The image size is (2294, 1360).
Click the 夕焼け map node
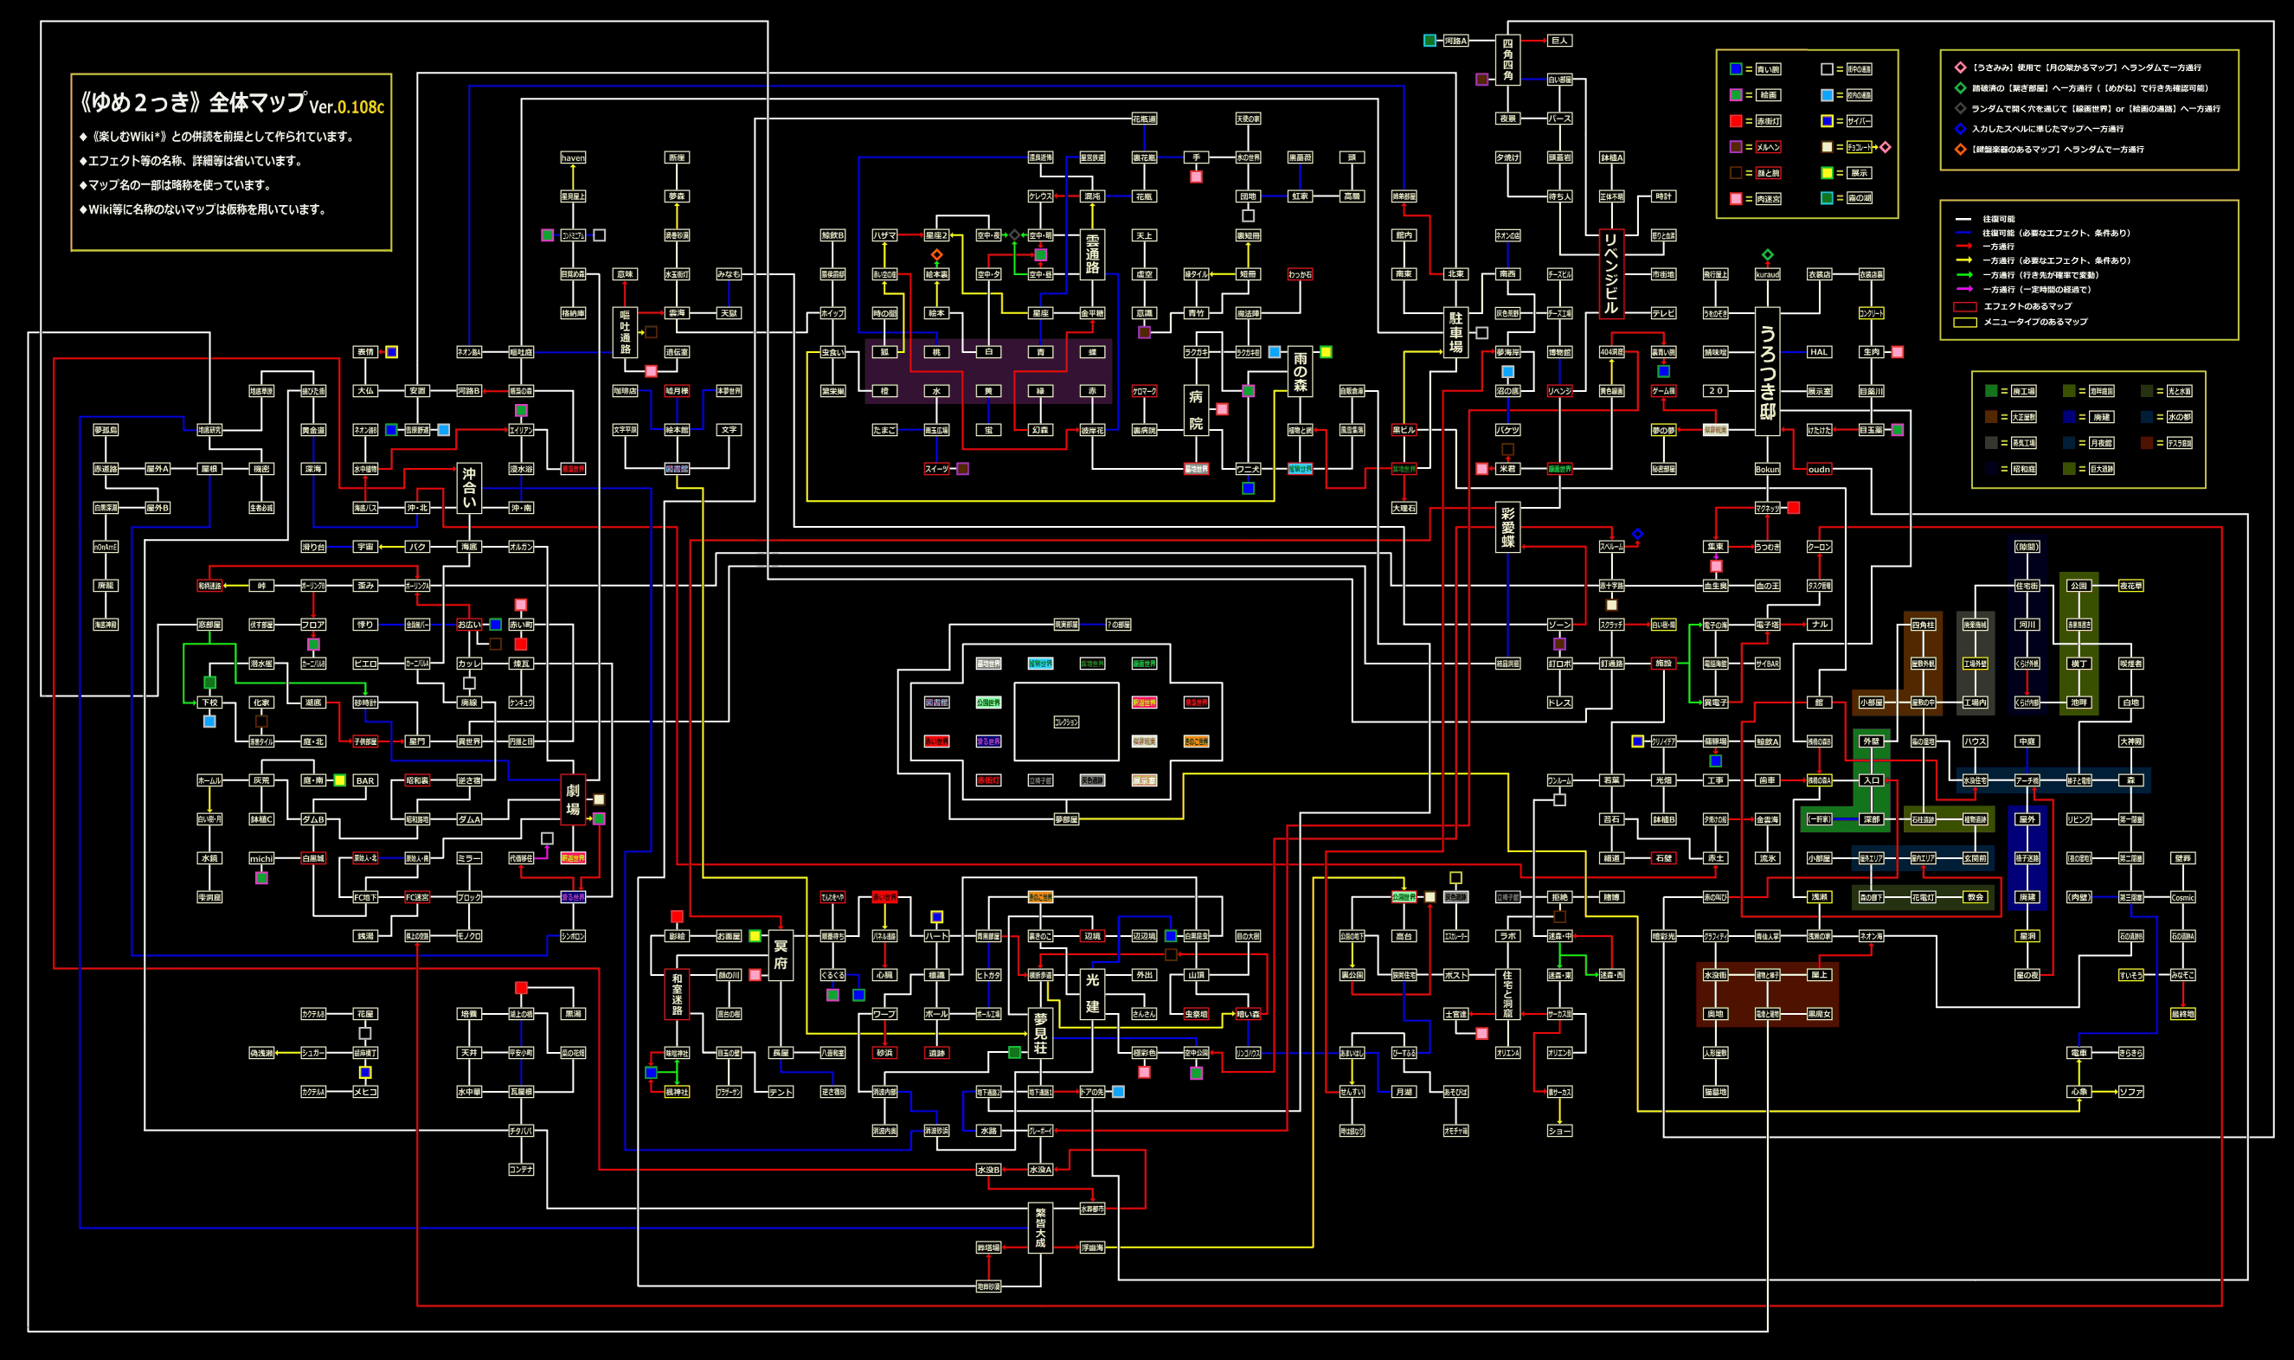tap(1507, 157)
